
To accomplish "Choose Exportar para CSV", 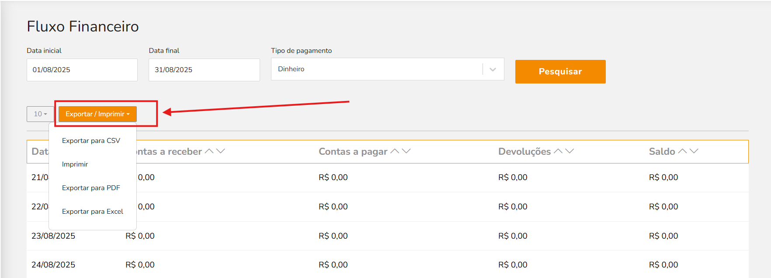I will click(91, 141).
